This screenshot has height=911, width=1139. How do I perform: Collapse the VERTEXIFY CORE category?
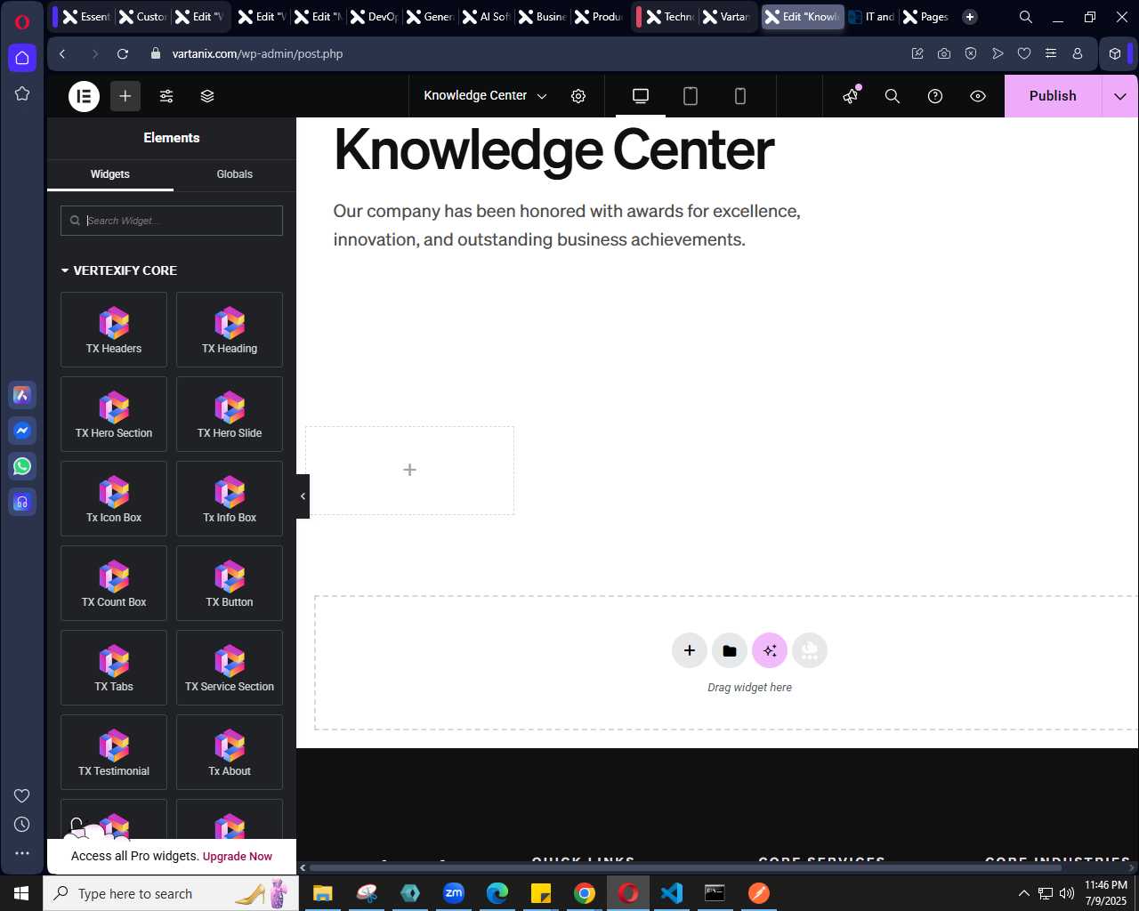(x=119, y=270)
